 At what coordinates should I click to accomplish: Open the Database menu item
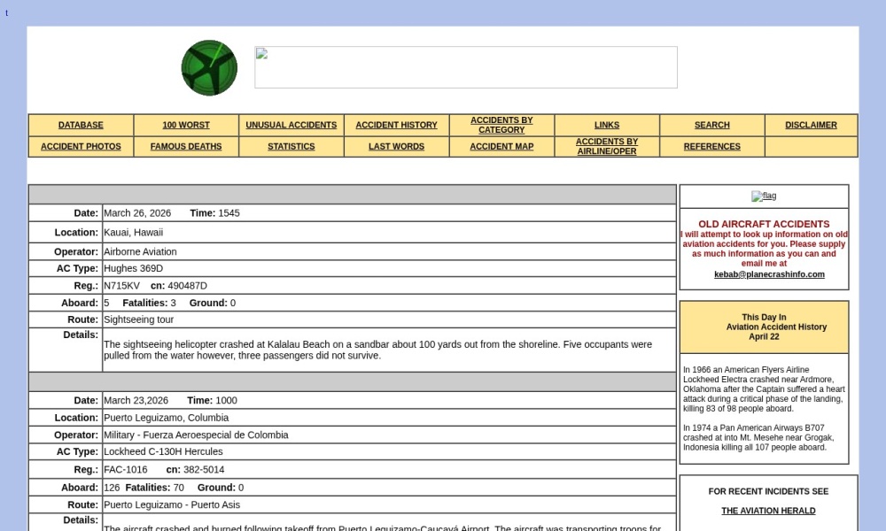tap(81, 126)
